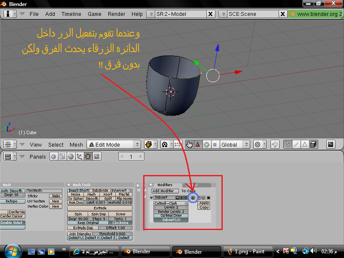Adjust the Threshold 0.800 field
Image resolution: width=344 pixels, height=258 pixels.
pos(112,234)
